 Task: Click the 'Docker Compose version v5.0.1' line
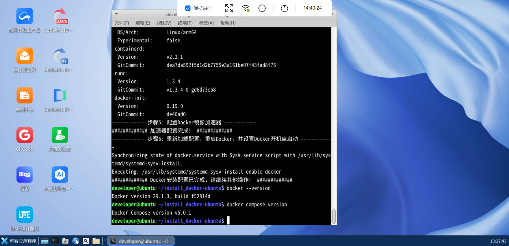pyautogui.click(x=151, y=213)
